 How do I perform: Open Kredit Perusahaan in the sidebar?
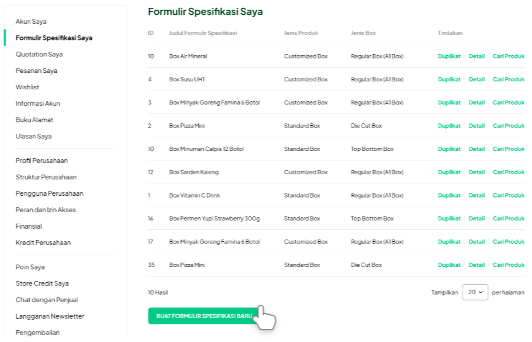tap(43, 242)
